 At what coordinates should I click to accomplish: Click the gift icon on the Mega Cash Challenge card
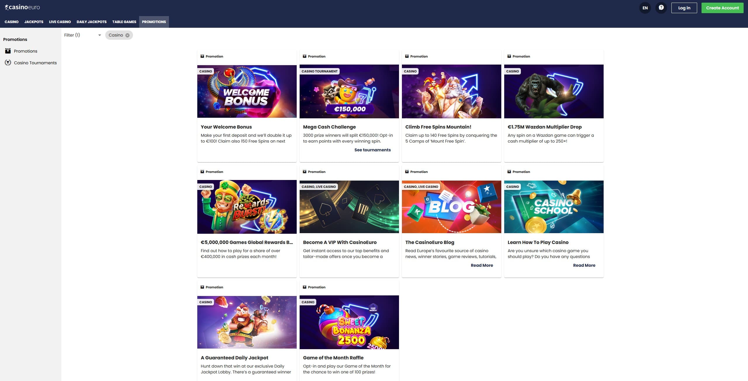click(305, 56)
